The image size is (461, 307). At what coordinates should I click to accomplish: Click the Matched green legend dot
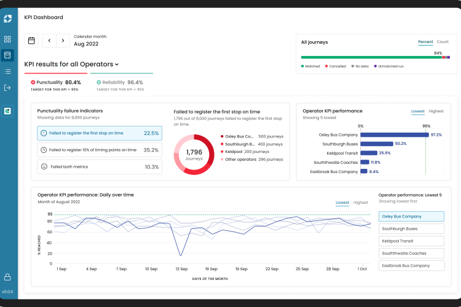coord(302,66)
